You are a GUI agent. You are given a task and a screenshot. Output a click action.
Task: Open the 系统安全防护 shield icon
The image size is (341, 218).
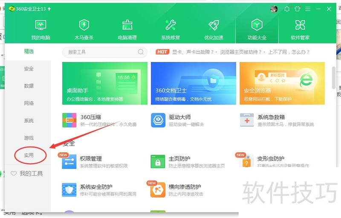pos(69,190)
